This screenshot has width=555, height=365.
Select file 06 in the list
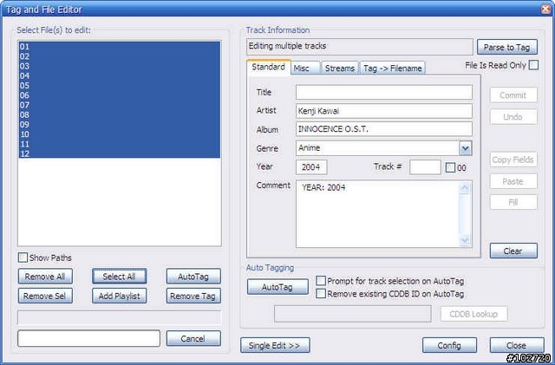(120, 95)
